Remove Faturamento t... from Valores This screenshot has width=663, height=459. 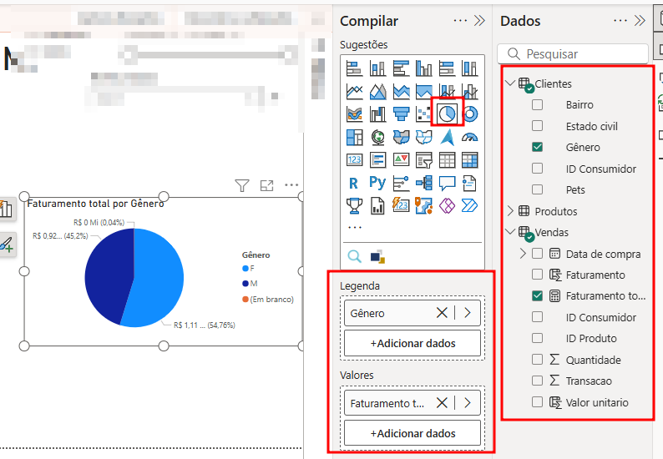(442, 403)
